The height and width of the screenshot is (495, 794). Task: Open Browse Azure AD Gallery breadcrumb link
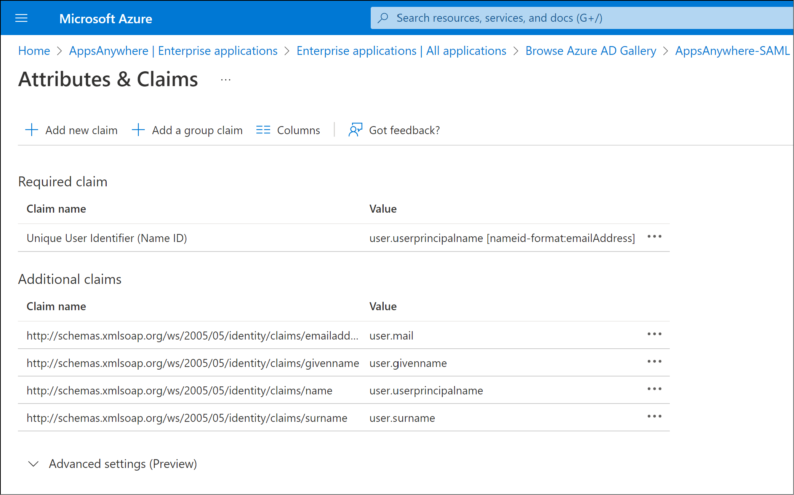pos(591,51)
